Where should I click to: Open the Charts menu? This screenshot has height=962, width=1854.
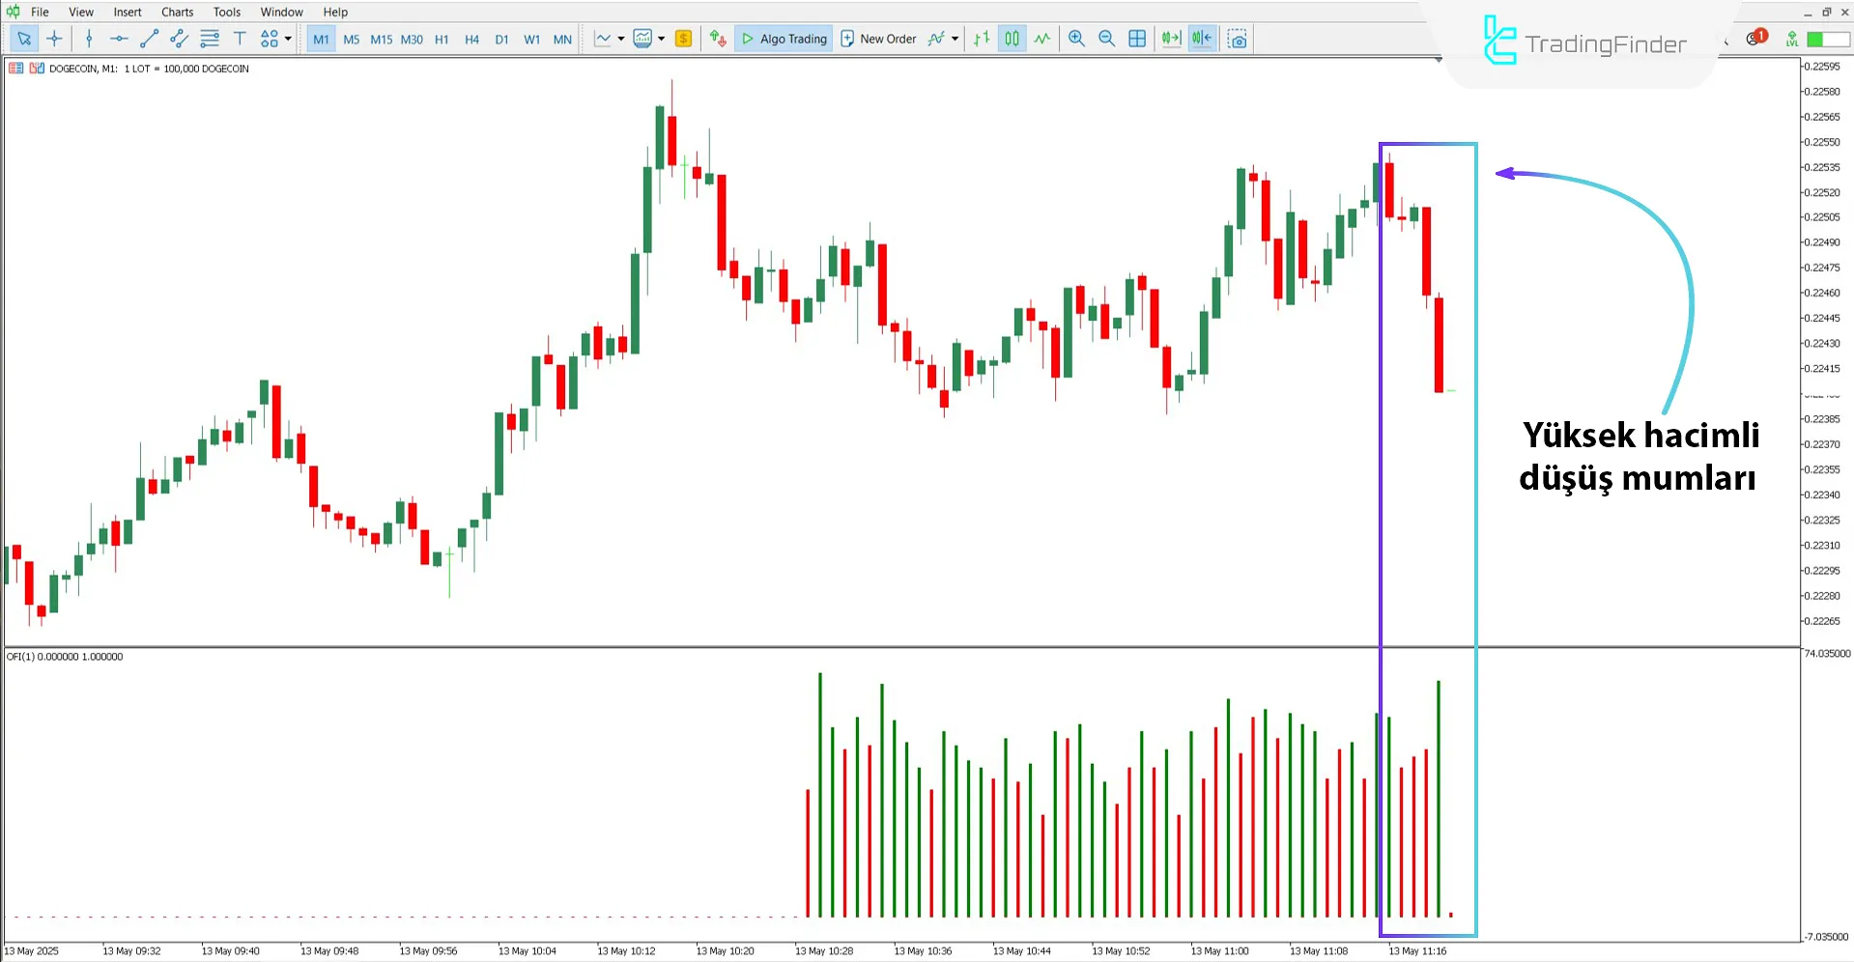(x=177, y=12)
